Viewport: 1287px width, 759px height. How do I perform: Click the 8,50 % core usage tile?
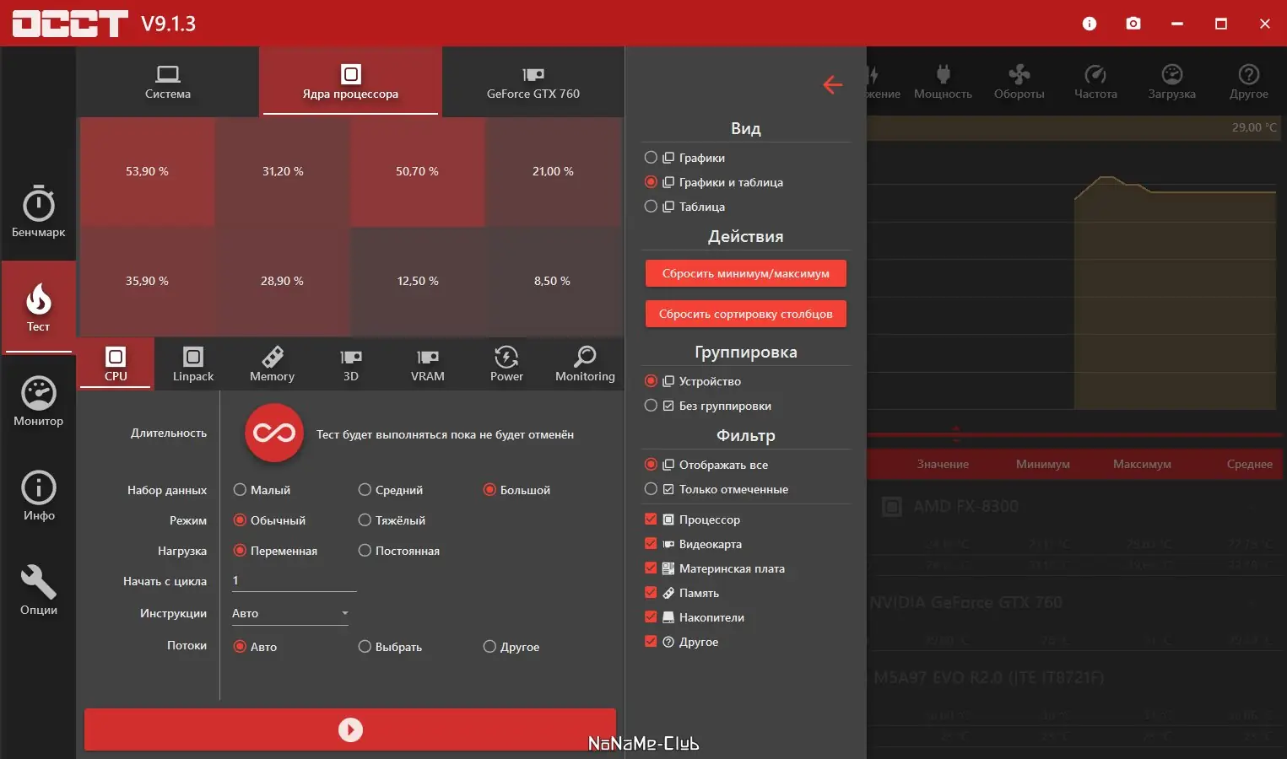553,282
